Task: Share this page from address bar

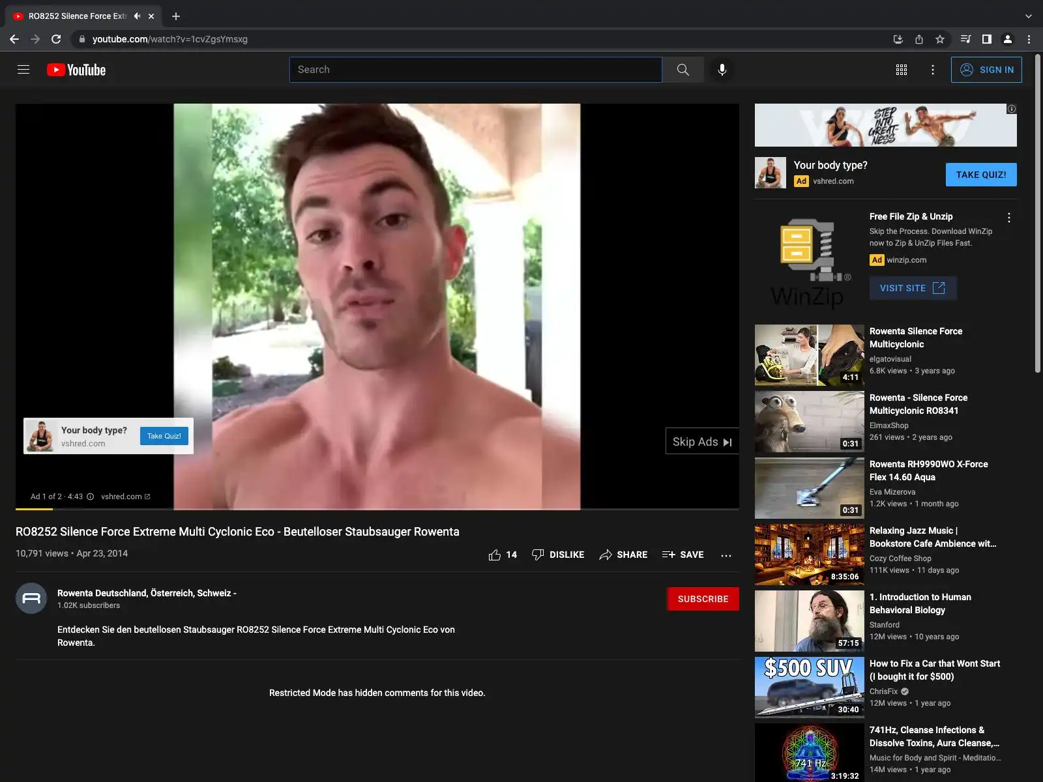Action: pos(919,39)
